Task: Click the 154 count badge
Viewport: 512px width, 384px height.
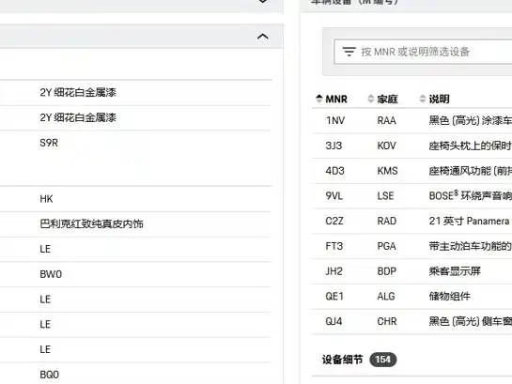Action: click(382, 360)
